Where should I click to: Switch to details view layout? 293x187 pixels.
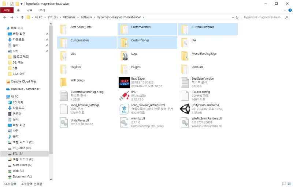coord(284,184)
